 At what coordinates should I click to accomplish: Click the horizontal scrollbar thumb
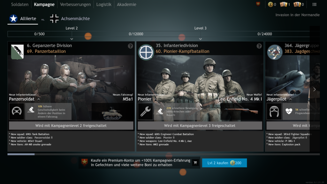tap(21, 154)
